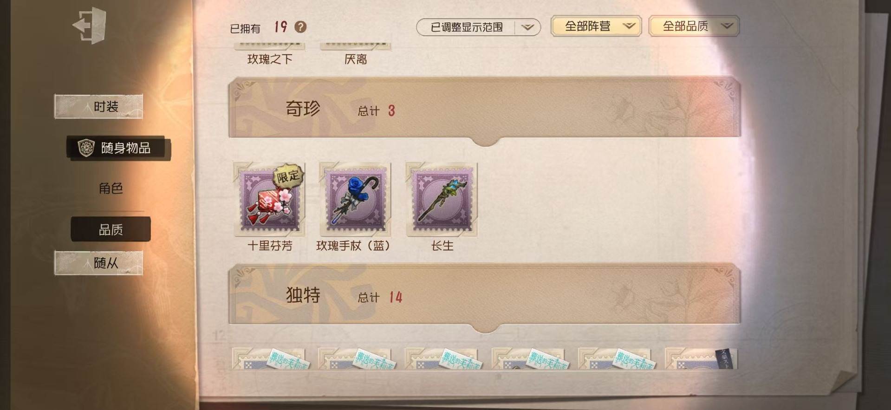Image resolution: width=891 pixels, height=410 pixels.
Task: Open the 全部品质 quality filter dropdown
Action: point(694,26)
